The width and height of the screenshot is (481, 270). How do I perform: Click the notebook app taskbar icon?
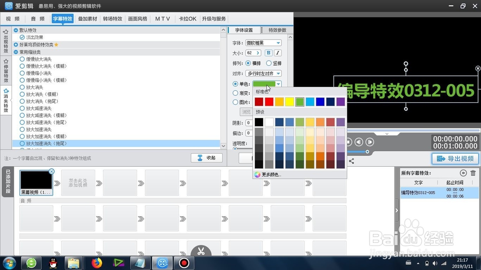(x=140, y=263)
